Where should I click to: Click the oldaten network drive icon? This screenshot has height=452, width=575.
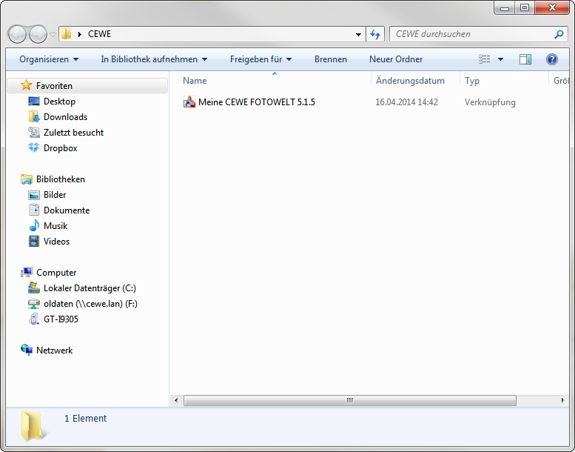coord(34,304)
